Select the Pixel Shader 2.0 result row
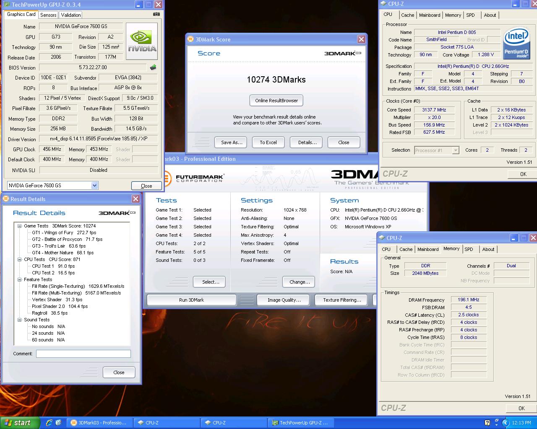This screenshot has height=429, width=537. (x=60, y=306)
